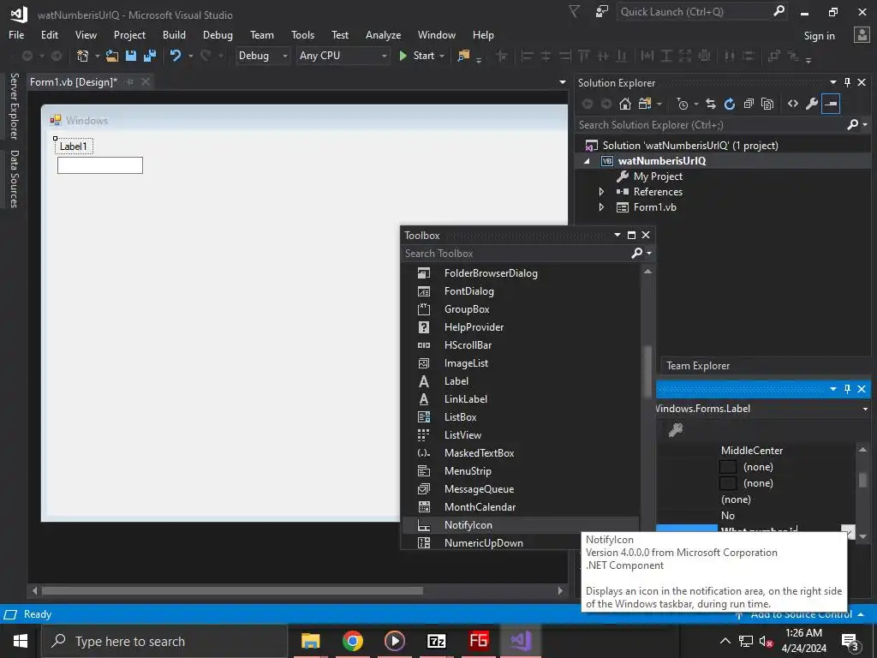Viewport: 877px width, 658px height.
Task: Open the Windows.Forms.Label object selector dropdown
Action: [865, 409]
